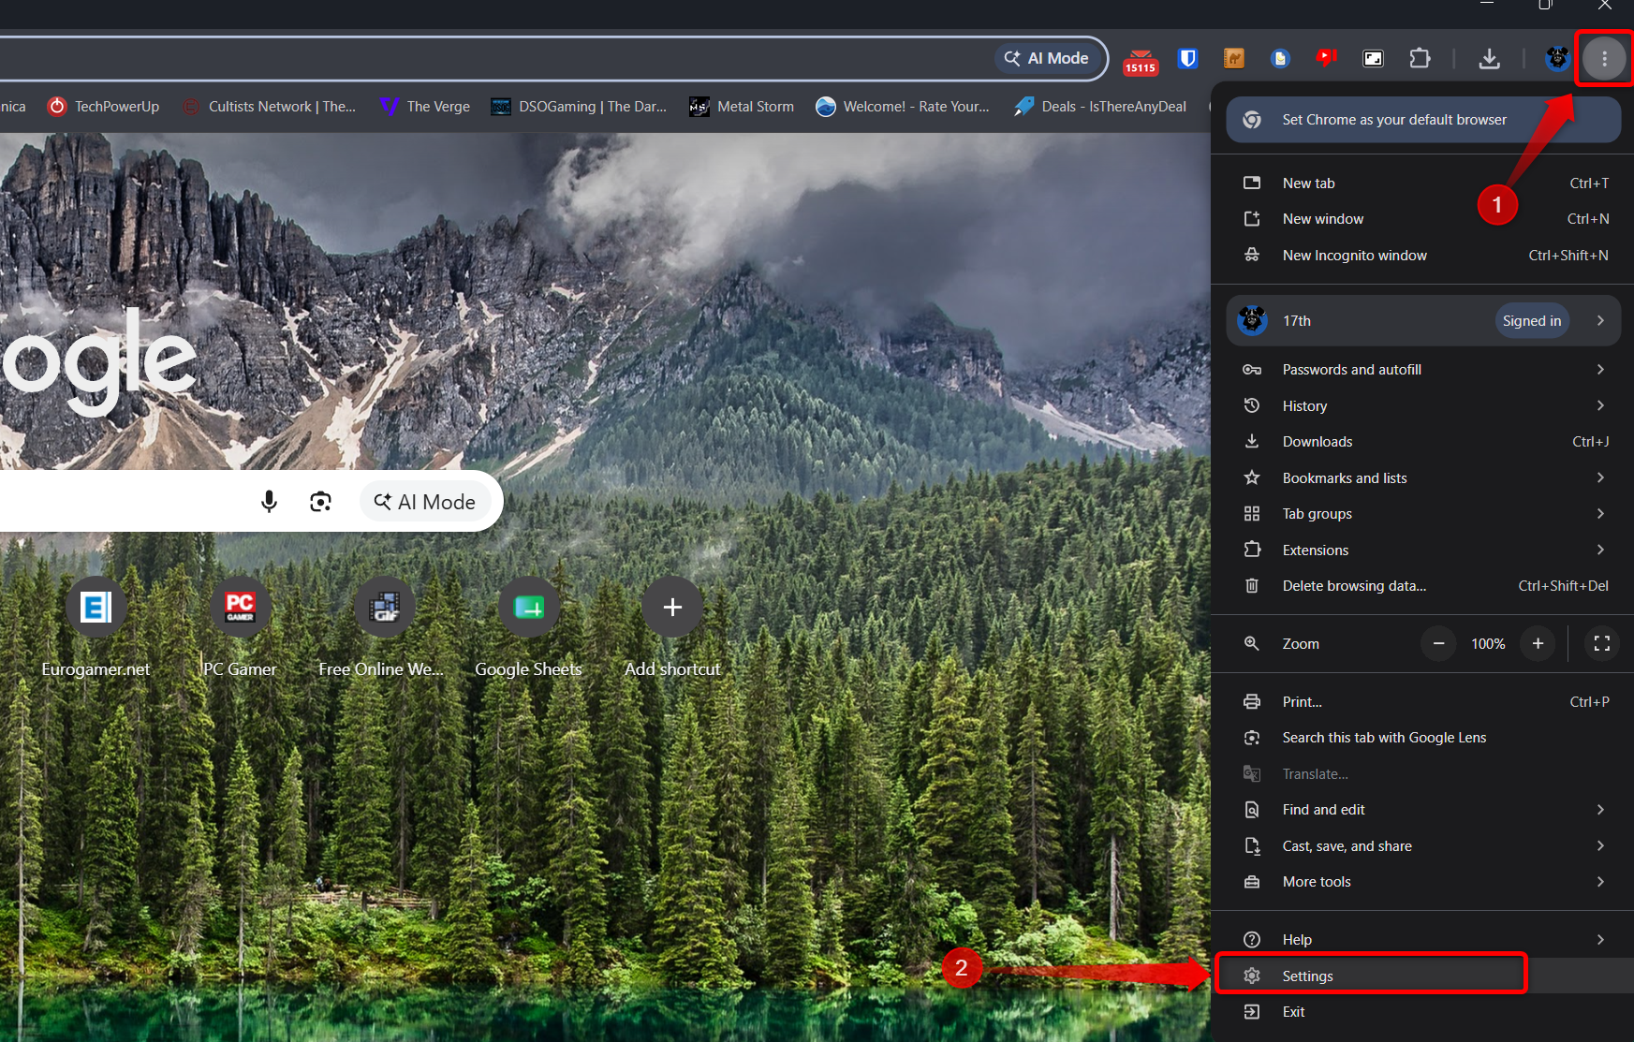Open the Chrome three-dot menu button
Screen dimensions: 1634x1042
click(x=1604, y=58)
